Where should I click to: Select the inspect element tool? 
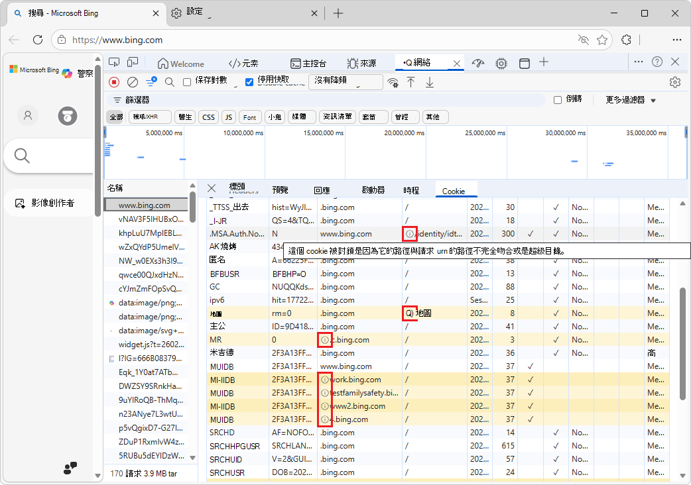coord(113,62)
